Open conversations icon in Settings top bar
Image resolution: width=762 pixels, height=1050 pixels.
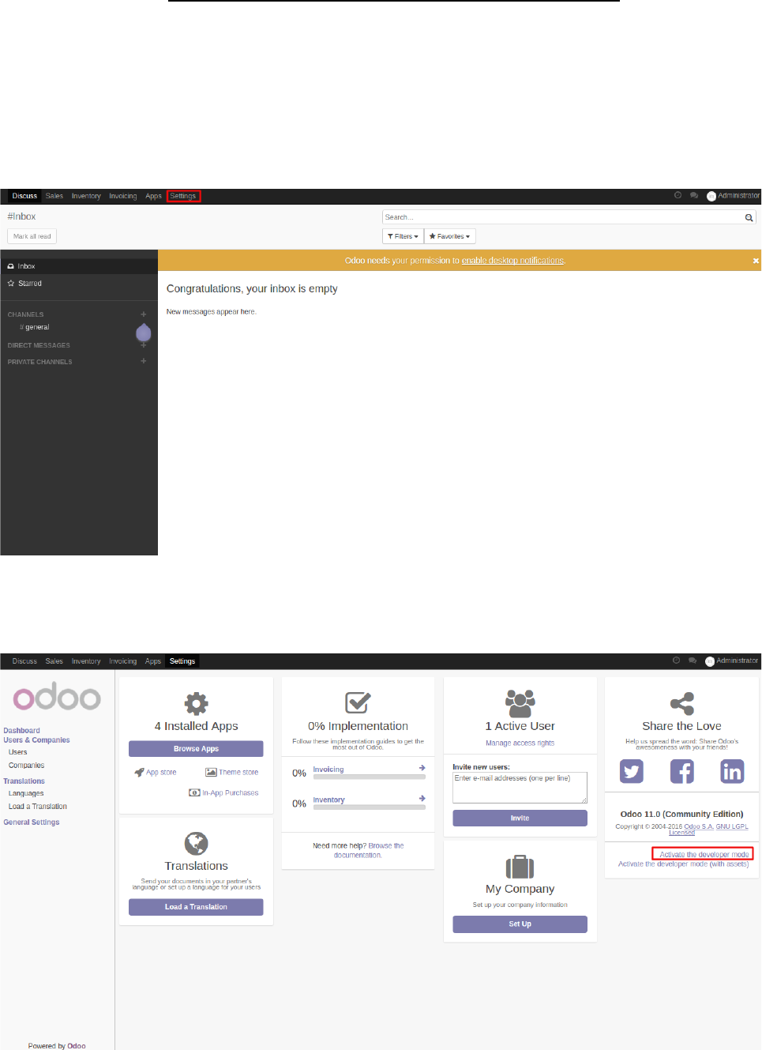coord(693,660)
